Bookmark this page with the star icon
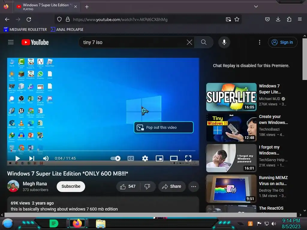This screenshot has height=230, width=307. pos(237,19)
